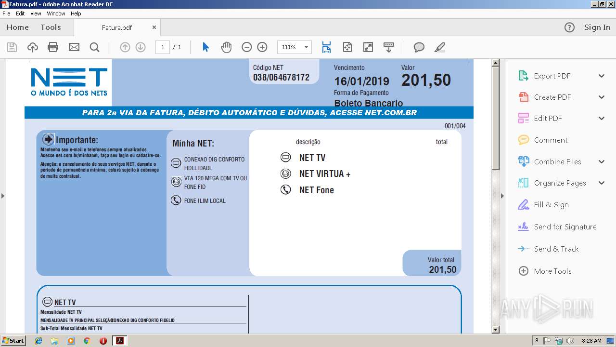Open Create PDF tool
This screenshot has height=347, width=616.
pyautogui.click(x=552, y=97)
